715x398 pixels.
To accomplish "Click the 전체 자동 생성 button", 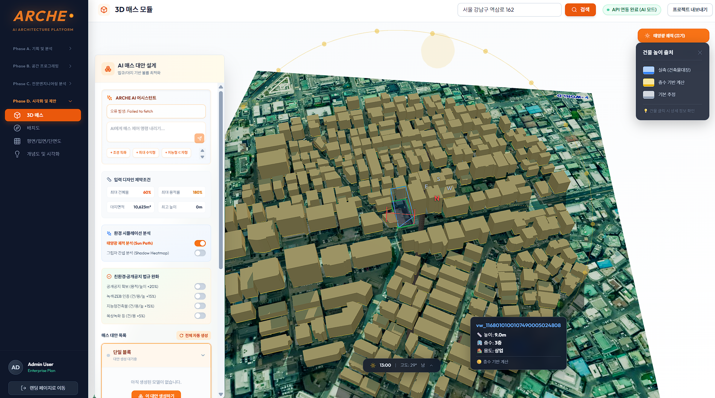I will 194,335.
